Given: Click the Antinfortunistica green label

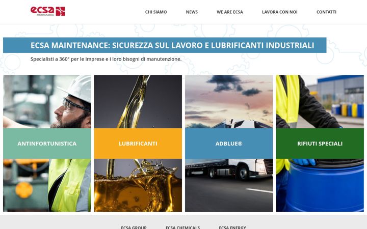Looking at the screenshot, I should (x=47, y=144).
